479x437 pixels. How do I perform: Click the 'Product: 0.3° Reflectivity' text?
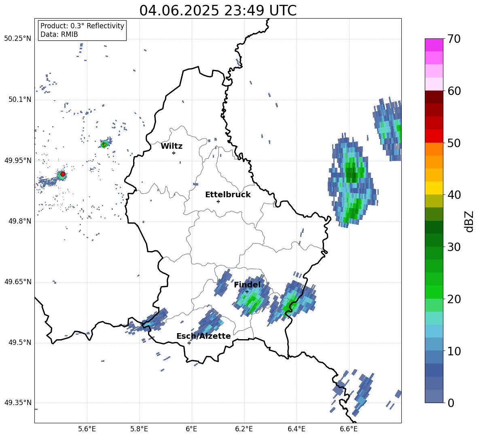click(x=82, y=25)
